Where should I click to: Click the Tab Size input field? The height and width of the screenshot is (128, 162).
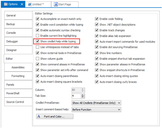pos(77,96)
